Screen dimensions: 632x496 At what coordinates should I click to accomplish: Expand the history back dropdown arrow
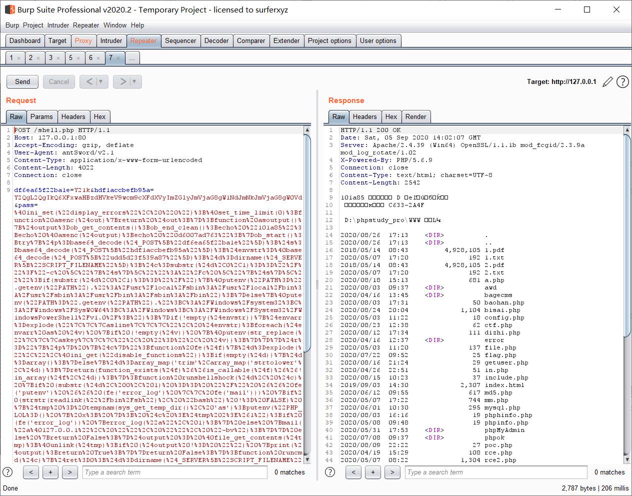point(101,81)
